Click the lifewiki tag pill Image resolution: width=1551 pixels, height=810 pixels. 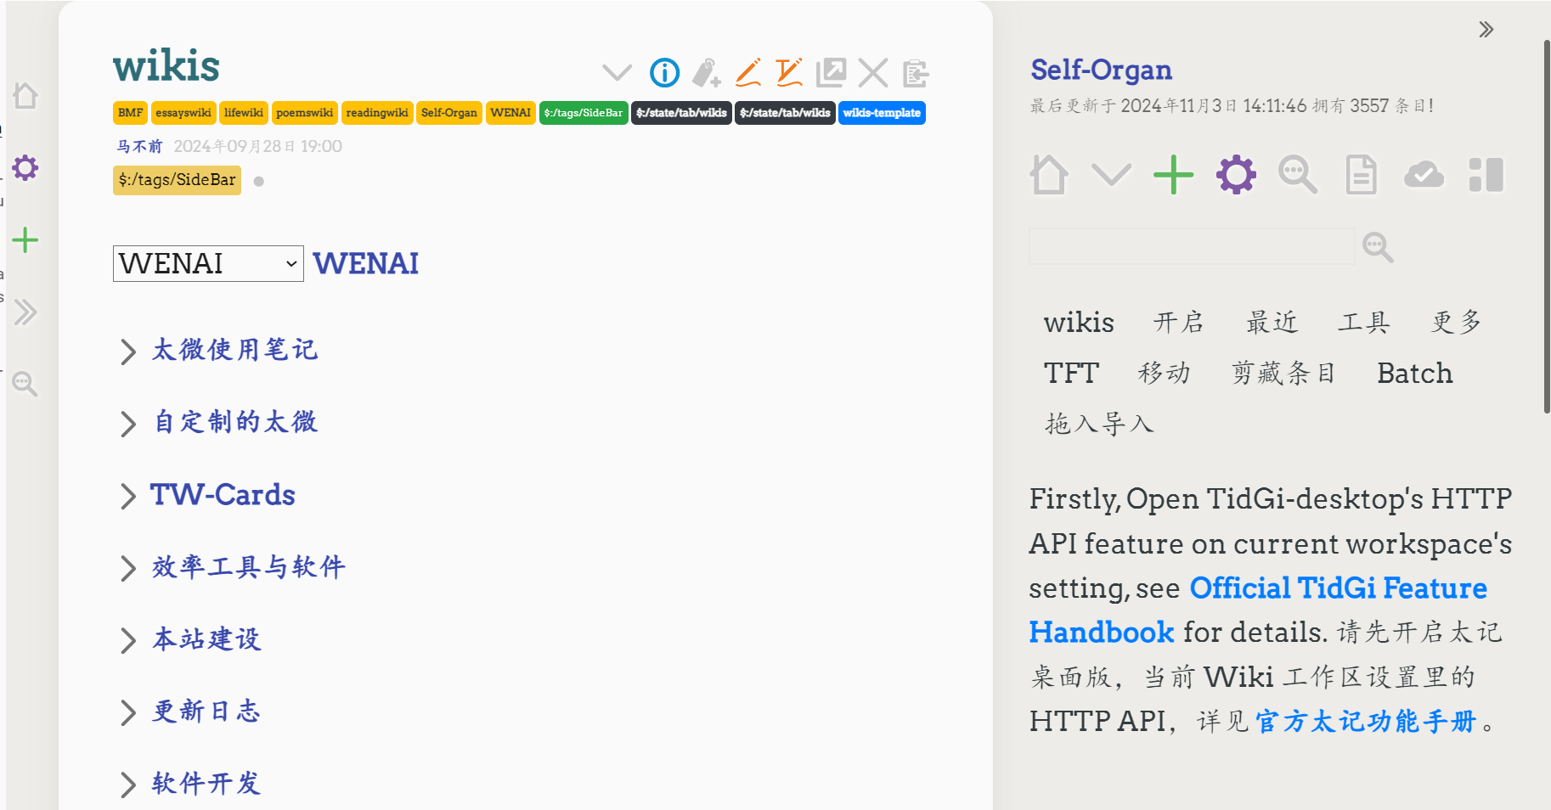click(244, 113)
